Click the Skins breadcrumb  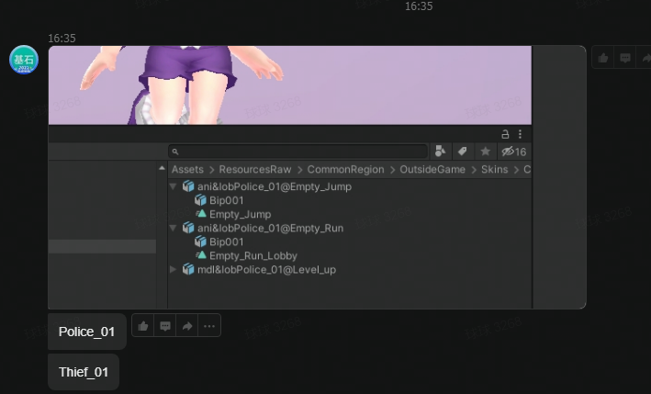[x=495, y=169]
